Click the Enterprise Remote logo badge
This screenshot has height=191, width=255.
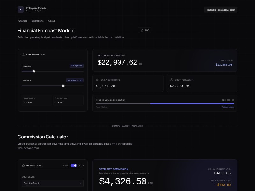(21, 10)
